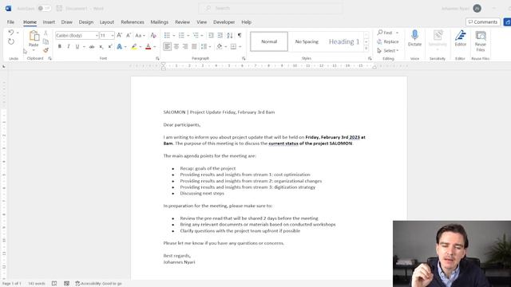Decrease paragraph indent
Image resolution: width=511 pixels, height=287 pixels.
click(211, 35)
